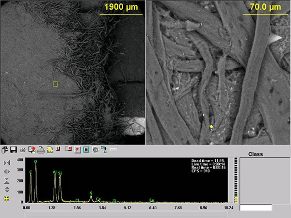Image resolution: width=291 pixels, height=218 pixels.
Task: Click the yellow image export icon
Action: coord(50,150)
